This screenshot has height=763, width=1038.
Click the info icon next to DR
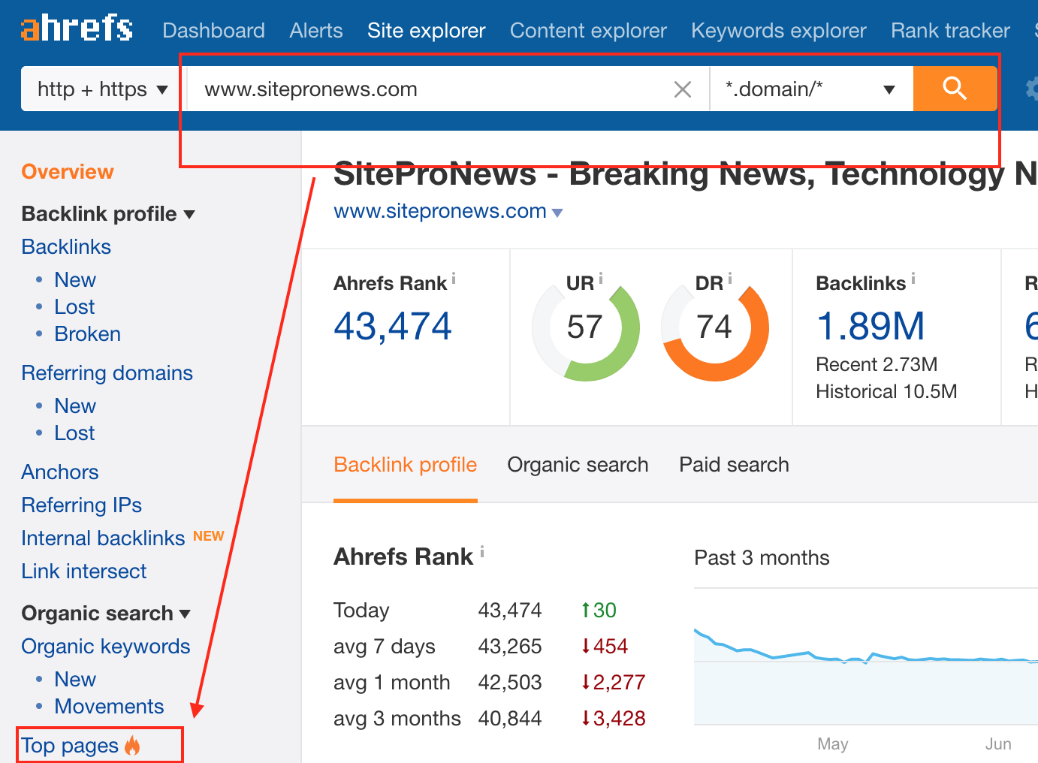click(730, 279)
